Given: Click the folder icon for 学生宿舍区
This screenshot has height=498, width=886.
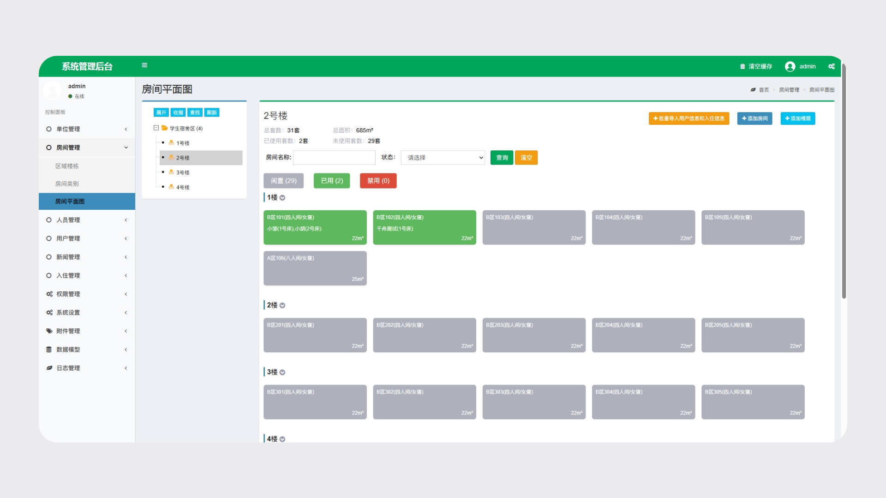Looking at the screenshot, I should [x=164, y=128].
